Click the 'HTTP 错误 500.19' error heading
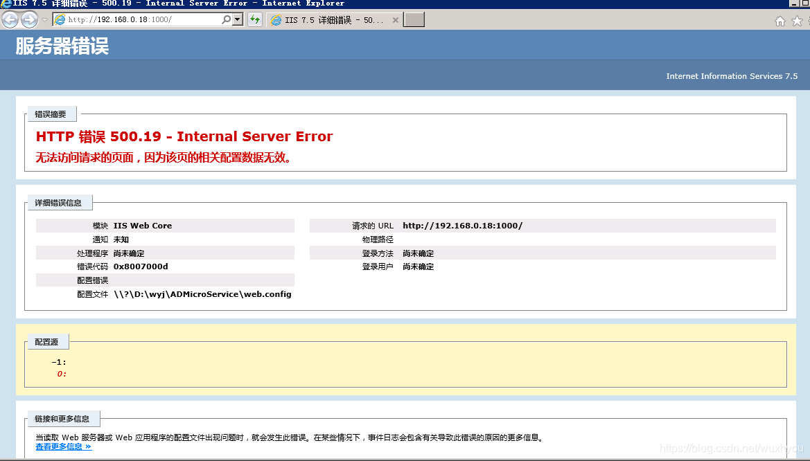Viewport: 810px width, 461px height. pos(184,136)
